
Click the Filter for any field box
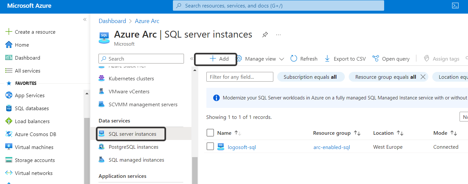[x=240, y=77]
